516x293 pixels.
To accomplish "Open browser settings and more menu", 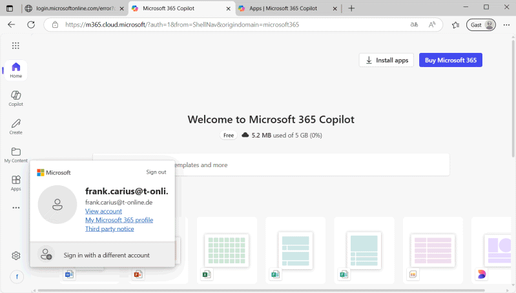I will [506, 25].
